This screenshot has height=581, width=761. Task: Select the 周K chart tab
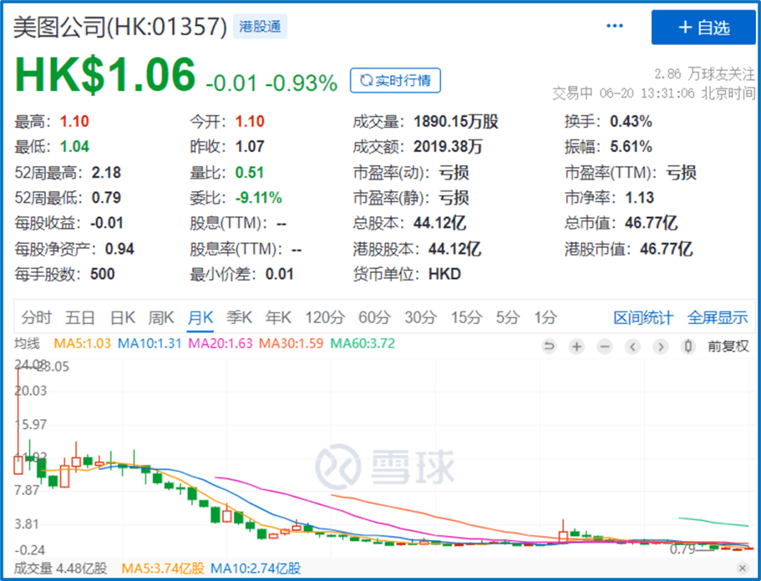[161, 318]
